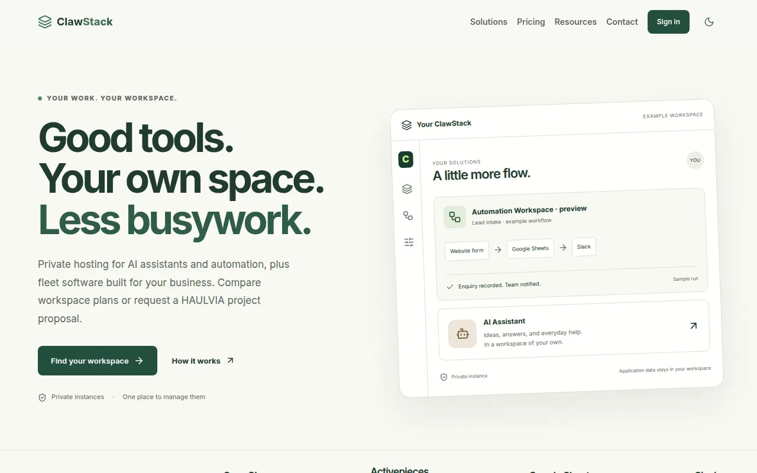Click the arrow icon inside Find your workspace
Image resolution: width=757 pixels, height=473 pixels.
pyautogui.click(x=139, y=361)
